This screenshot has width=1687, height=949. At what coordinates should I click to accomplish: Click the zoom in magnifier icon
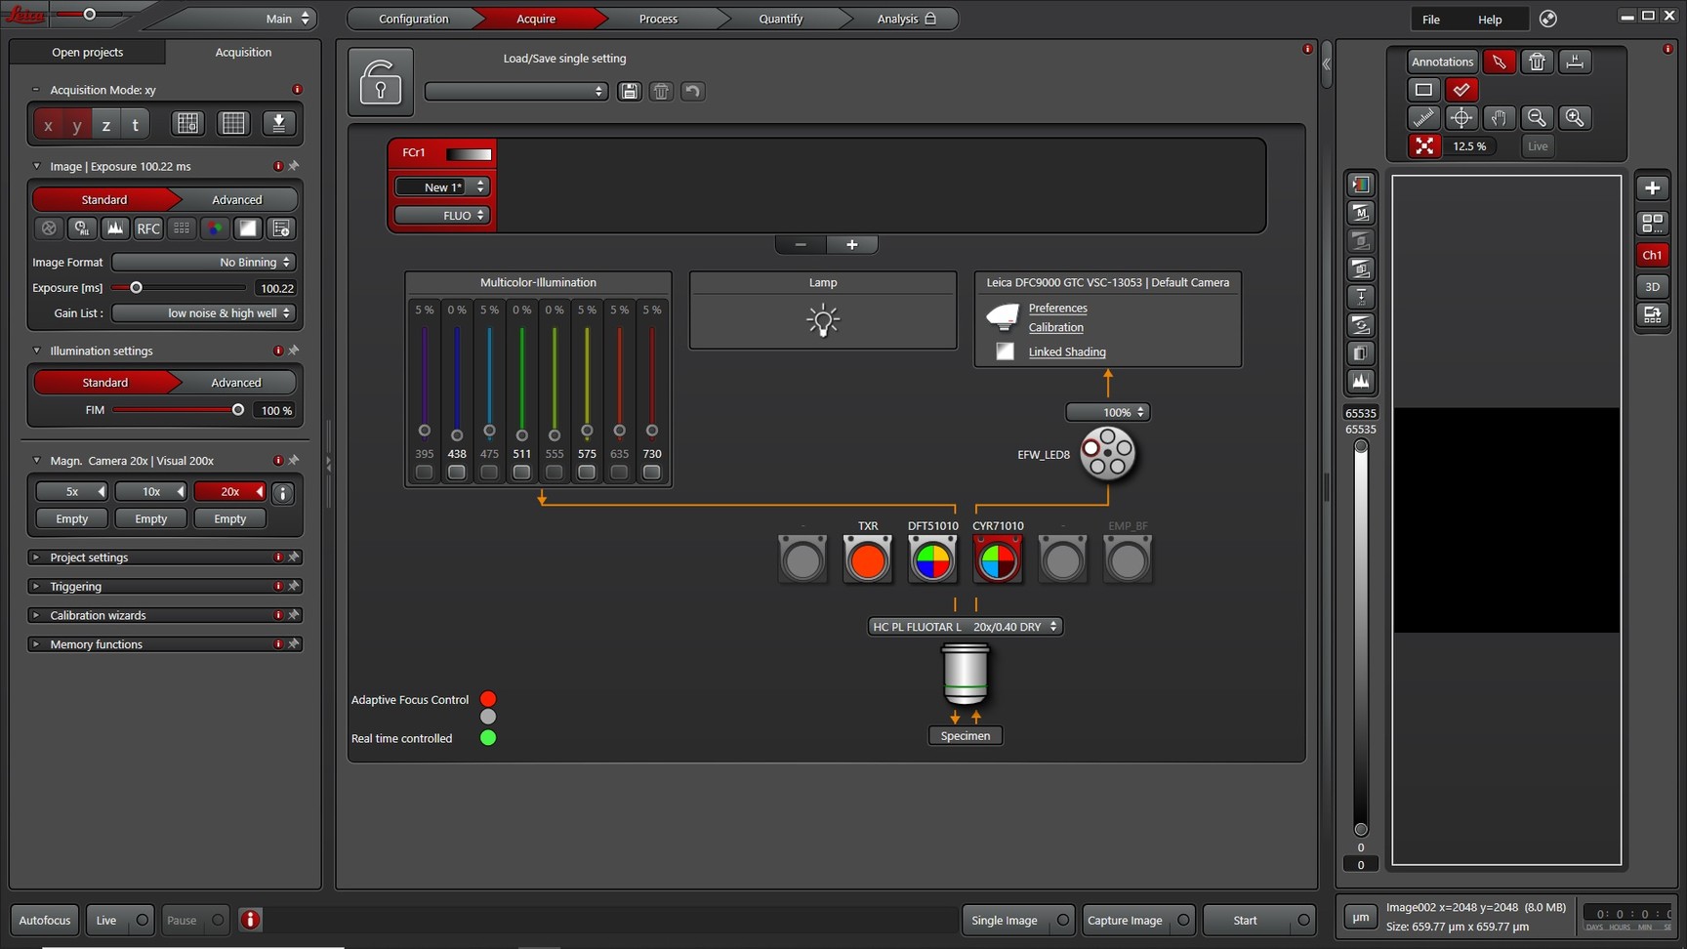coord(1574,118)
